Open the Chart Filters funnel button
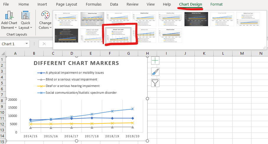 pyautogui.click(x=155, y=83)
